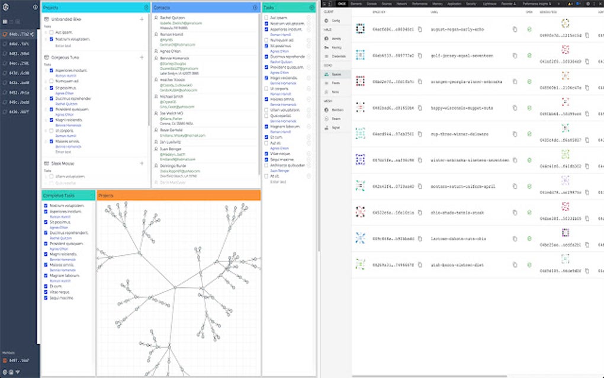The width and height of the screenshot is (604, 378).
Task: Check the Ullam voluptatem task under Sleek Mouse
Action: pos(51,175)
